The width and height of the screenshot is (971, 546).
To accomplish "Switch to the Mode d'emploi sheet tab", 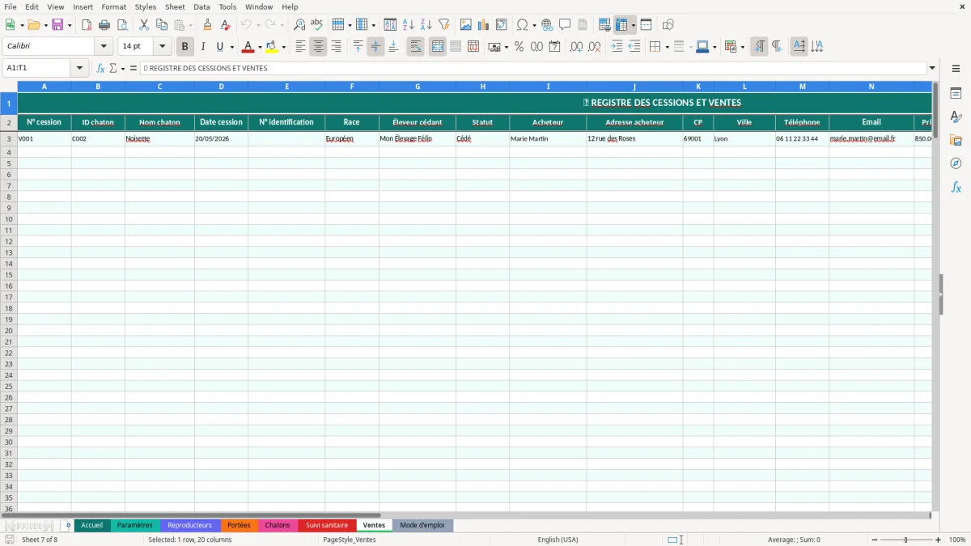I will [x=422, y=525].
